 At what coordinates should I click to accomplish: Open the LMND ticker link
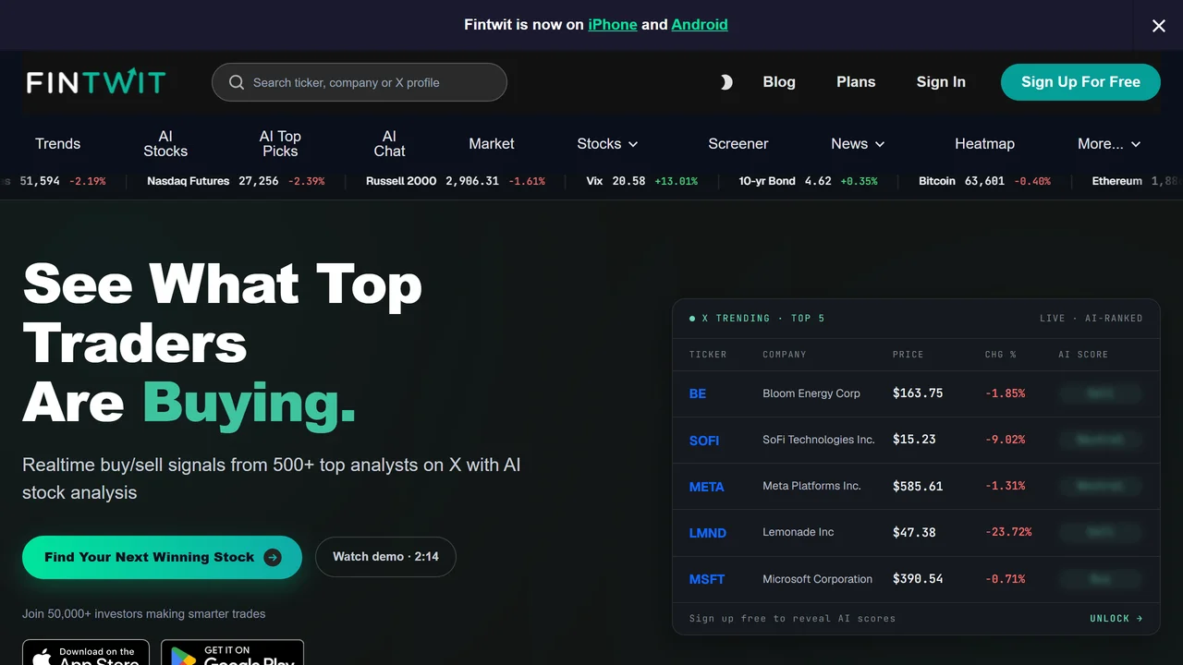pos(708,533)
